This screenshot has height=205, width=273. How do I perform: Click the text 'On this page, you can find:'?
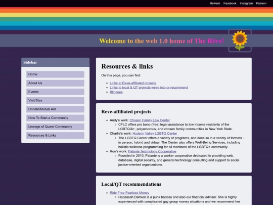click(x=121, y=75)
